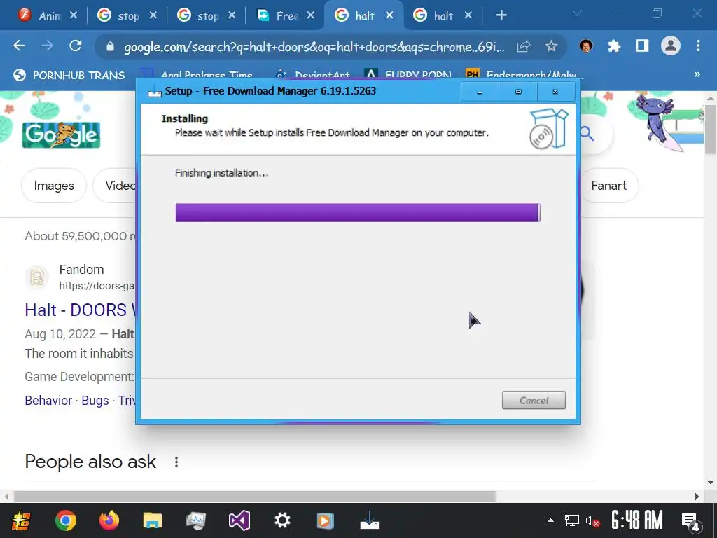
Task: Show hidden system tray icons
Action: [550, 520]
